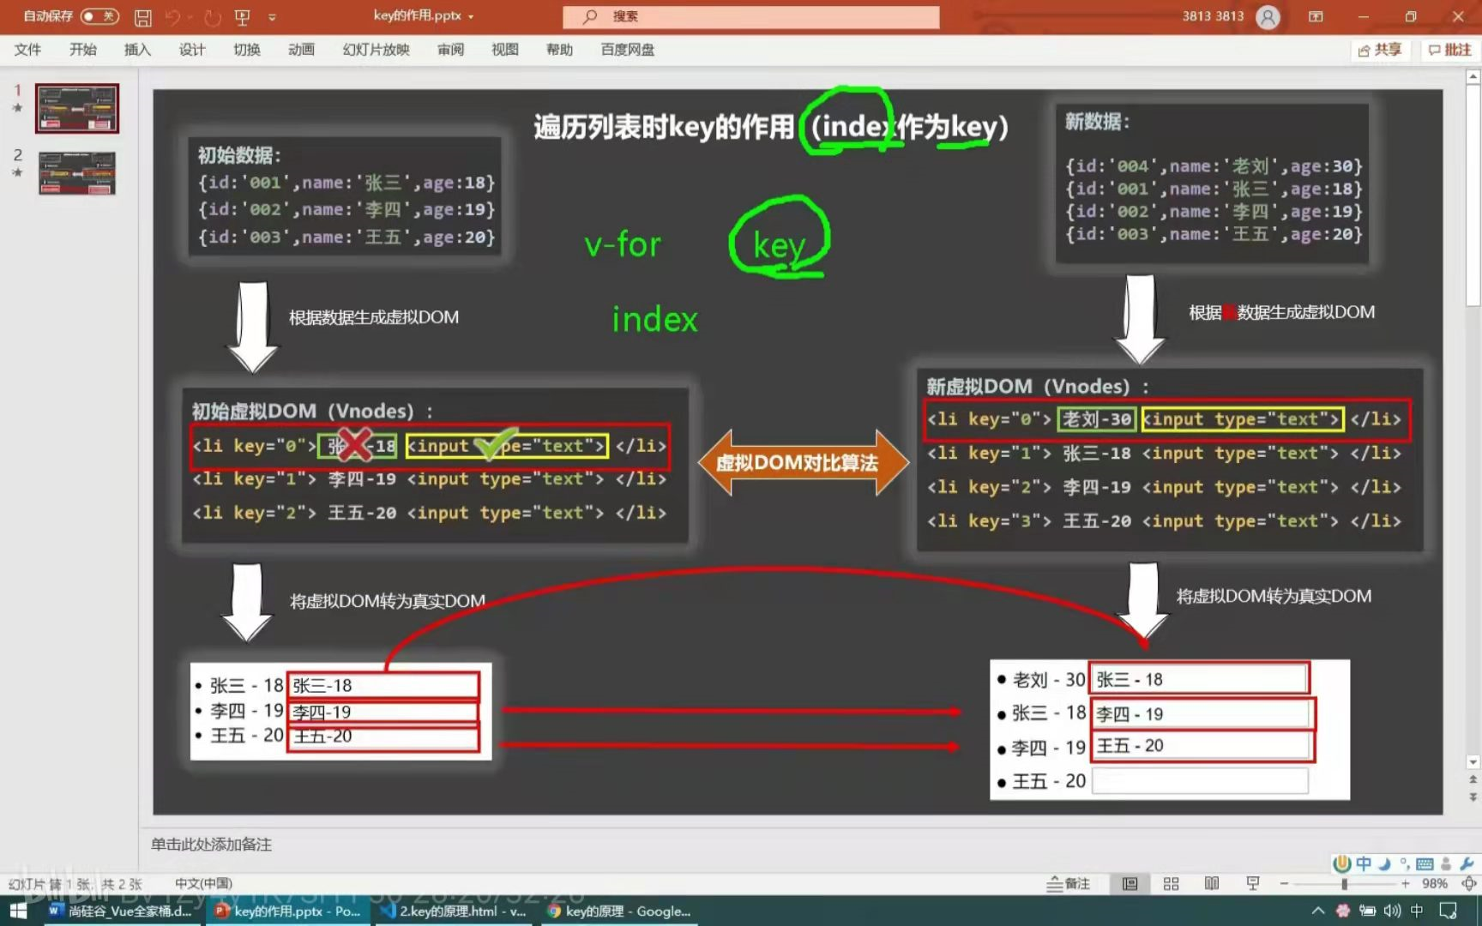Click the 批注 (Comments) button
Screen dimensions: 1482x926
click(1449, 50)
